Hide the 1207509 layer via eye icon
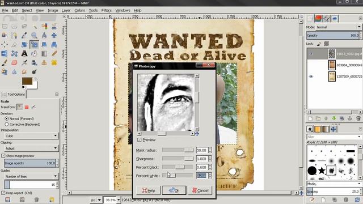This screenshot has width=363, height=204. pyautogui.click(x=311, y=76)
